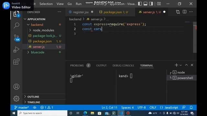Open terminal launch profile dropdown arrow

pos(180,65)
